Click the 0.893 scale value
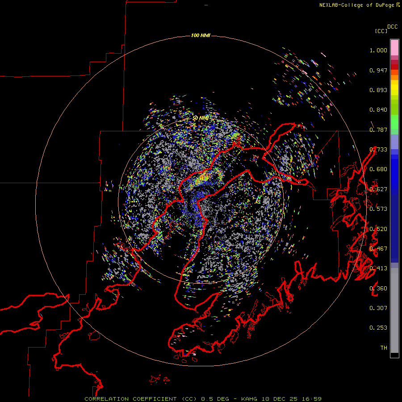The width and height of the screenshot is (402, 402). click(378, 90)
